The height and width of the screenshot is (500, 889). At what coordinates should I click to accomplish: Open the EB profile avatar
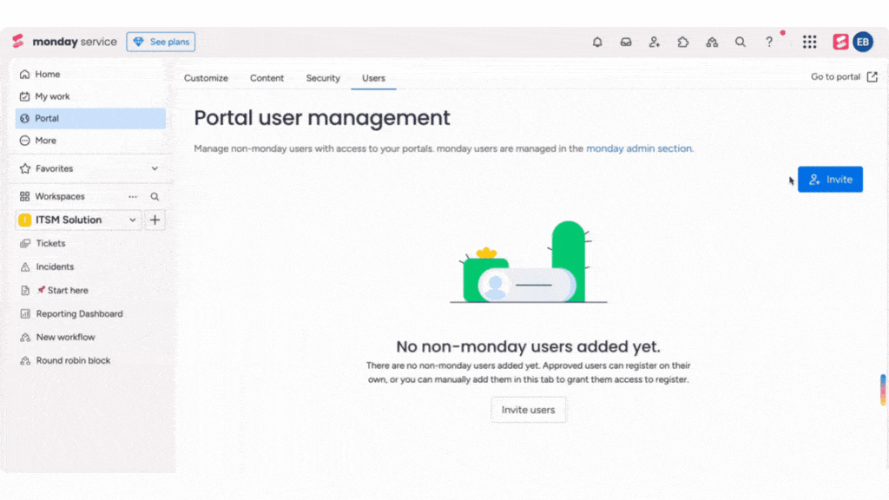coord(863,42)
